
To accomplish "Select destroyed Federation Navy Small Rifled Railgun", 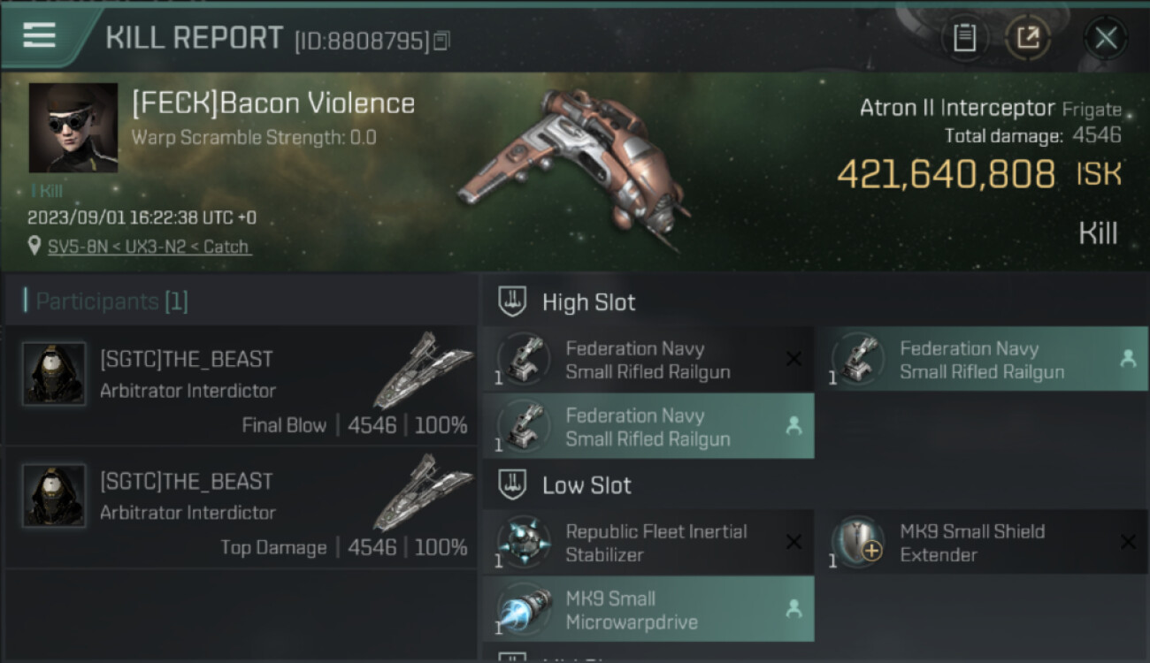I will click(x=648, y=359).
